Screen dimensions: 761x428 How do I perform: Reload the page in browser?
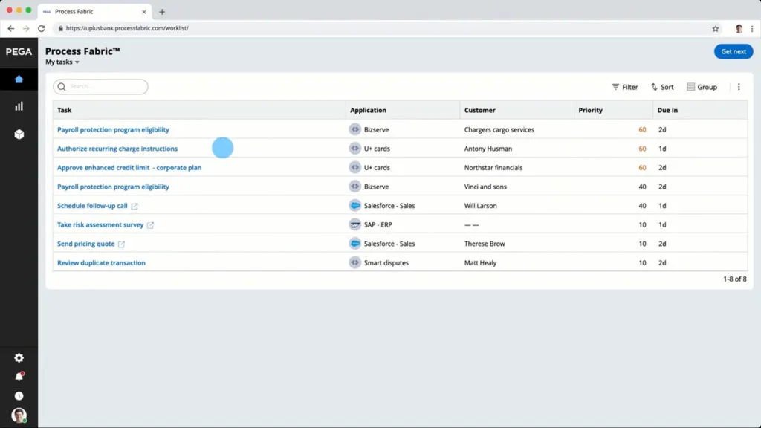coord(42,29)
